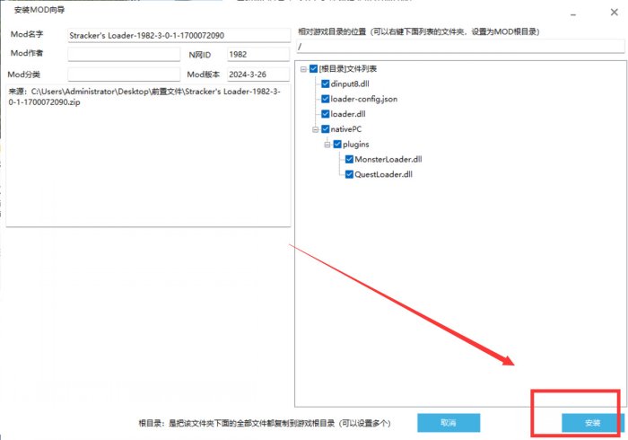Collapse the nativePC tree node
The width and height of the screenshot is (628, 440).
(315, 128)
